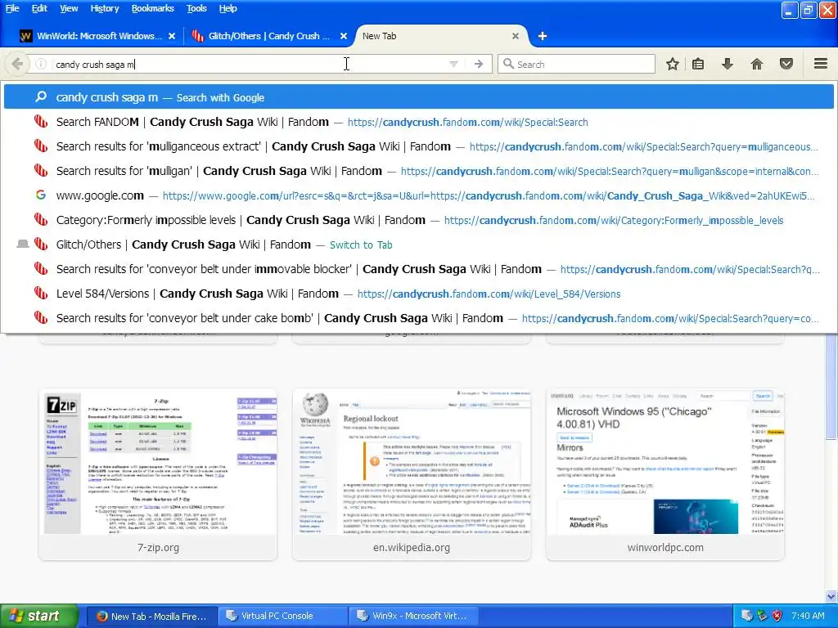Choose the 'Search FANDOM' suggestion
Viewport: 838px width, 628px height.
click(419, 122)
